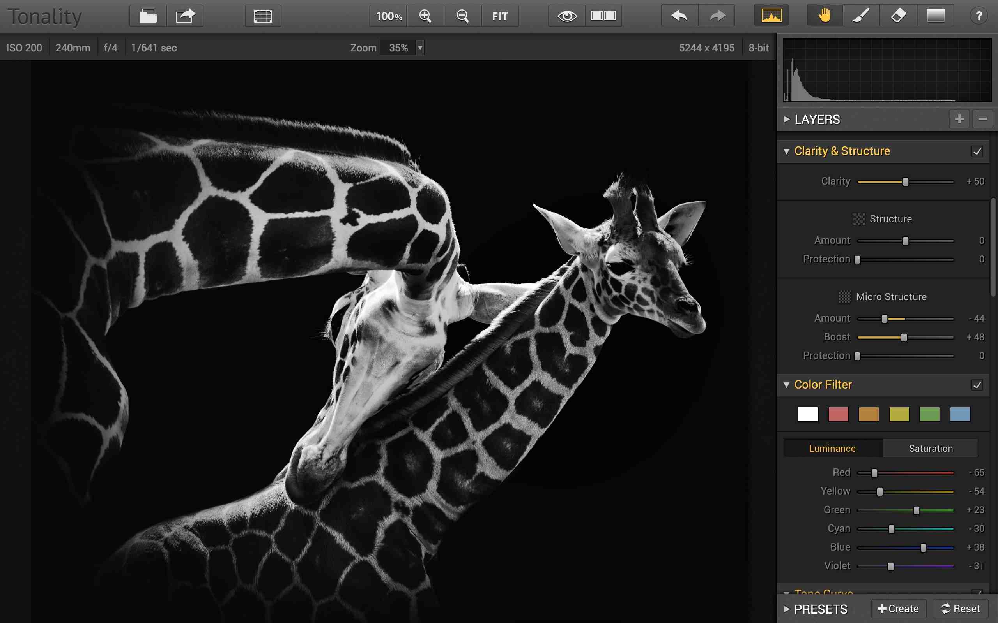This screenshot has height=623, width=998.
Task: Click the share export icon
Action: (185, 16)
